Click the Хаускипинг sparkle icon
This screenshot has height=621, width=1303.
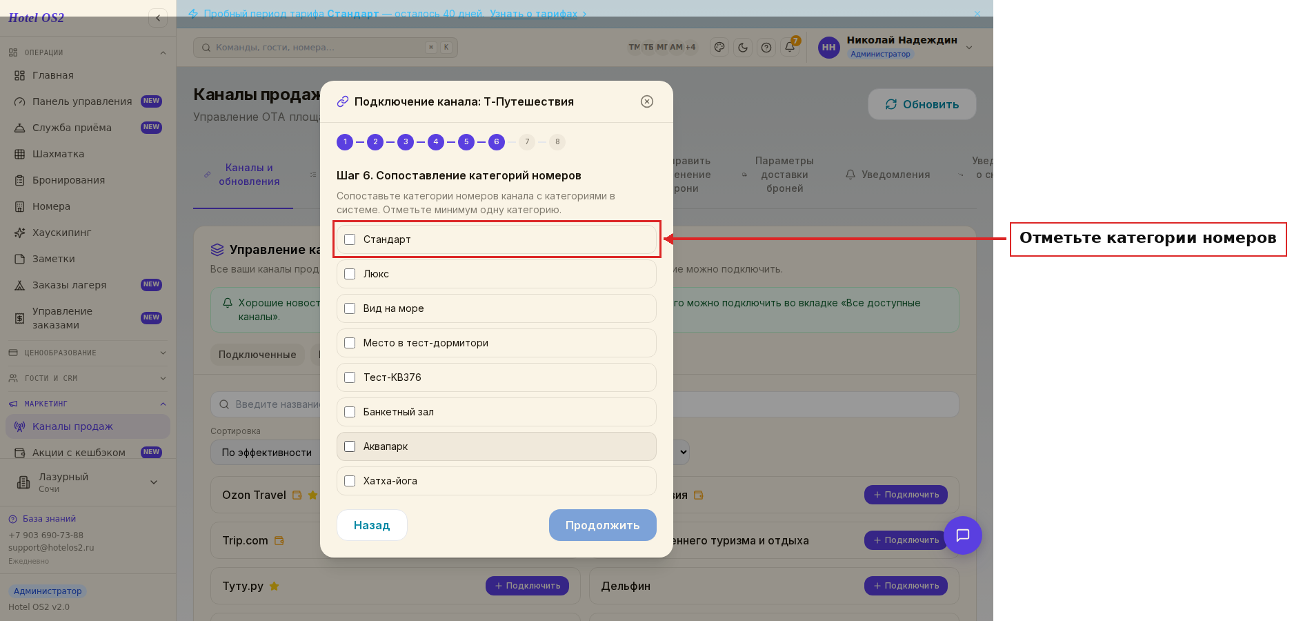tap(19, 233)
